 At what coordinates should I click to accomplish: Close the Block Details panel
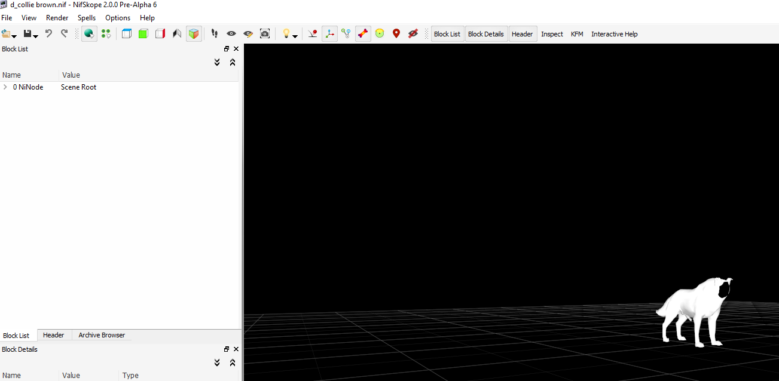[236, 349]
